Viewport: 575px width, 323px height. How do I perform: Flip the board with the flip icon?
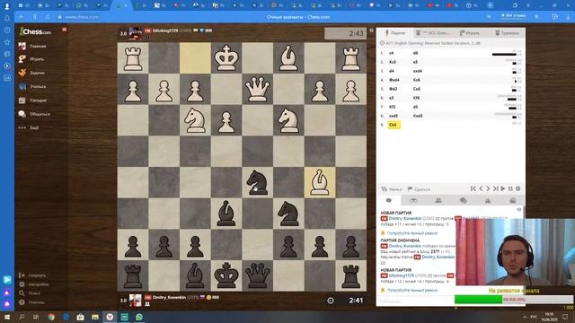coord(510,188)
